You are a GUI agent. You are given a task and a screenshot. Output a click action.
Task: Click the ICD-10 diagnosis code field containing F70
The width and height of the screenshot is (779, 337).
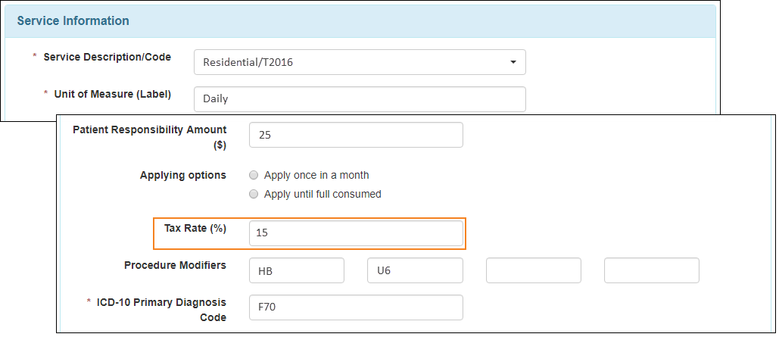(x=356, y=307)
